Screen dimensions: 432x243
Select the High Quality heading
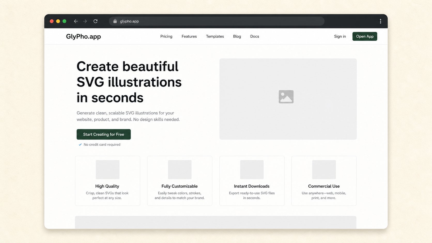[107, 186]
